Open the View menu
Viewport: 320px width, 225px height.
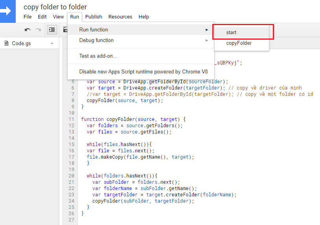coord(58,17)
